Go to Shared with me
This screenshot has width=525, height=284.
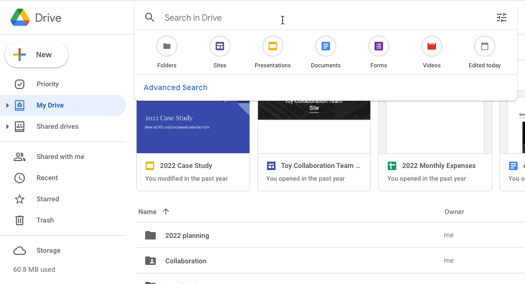coord(60,157)
